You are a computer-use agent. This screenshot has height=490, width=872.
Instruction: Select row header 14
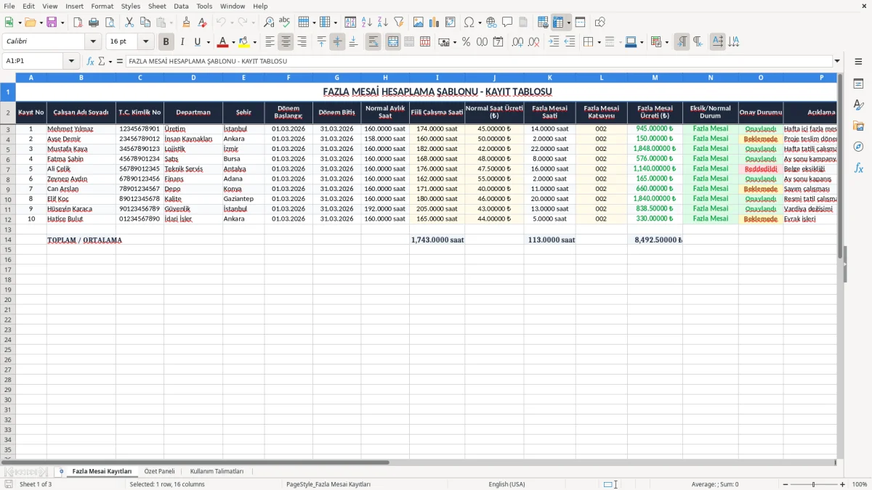tap(8, 240)
